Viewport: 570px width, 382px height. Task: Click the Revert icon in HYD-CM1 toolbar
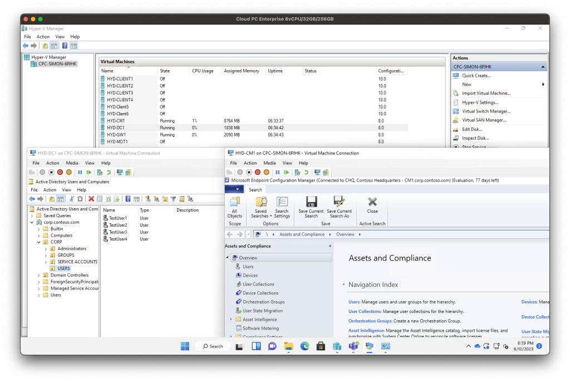pyautogui.click(x=306, y=172)
